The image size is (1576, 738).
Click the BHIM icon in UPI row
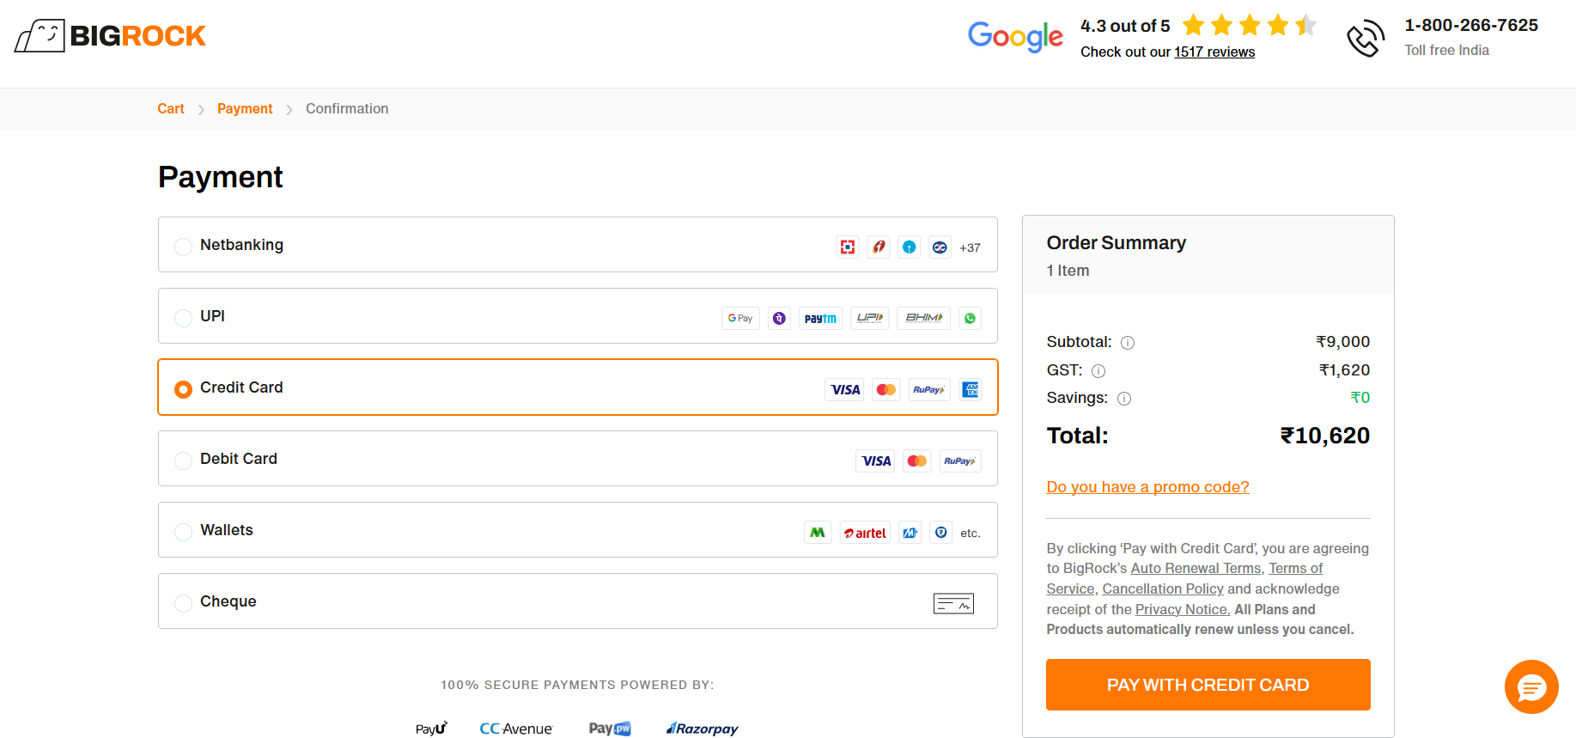[x=924, y=319]
